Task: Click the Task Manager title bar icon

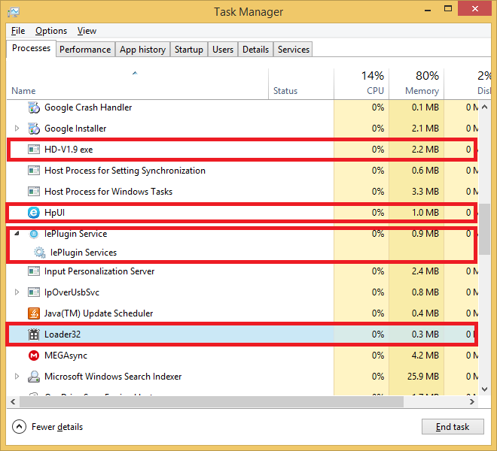Action: click(14, 12)
